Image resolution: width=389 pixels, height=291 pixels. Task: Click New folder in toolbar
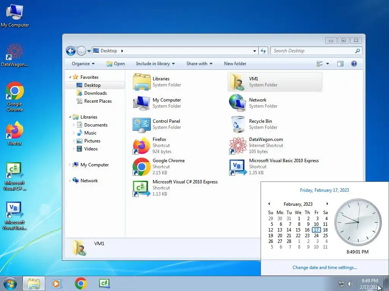coord(235,64)
